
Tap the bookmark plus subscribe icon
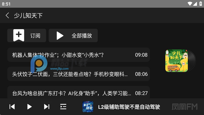pos(19,35)
